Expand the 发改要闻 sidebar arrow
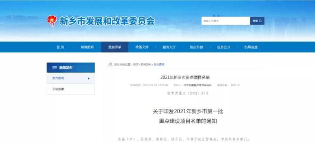The height and width of the screenshot is (143, 315). (89, 79)
